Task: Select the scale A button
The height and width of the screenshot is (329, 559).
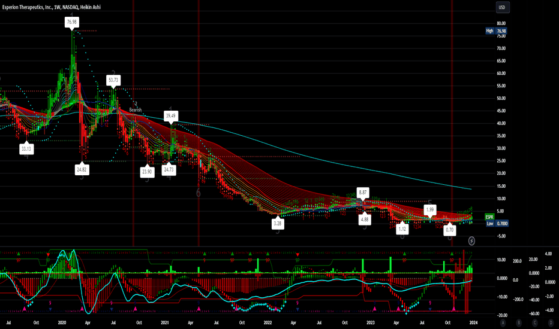Action: pyautogui.click(x=503, y=323)
